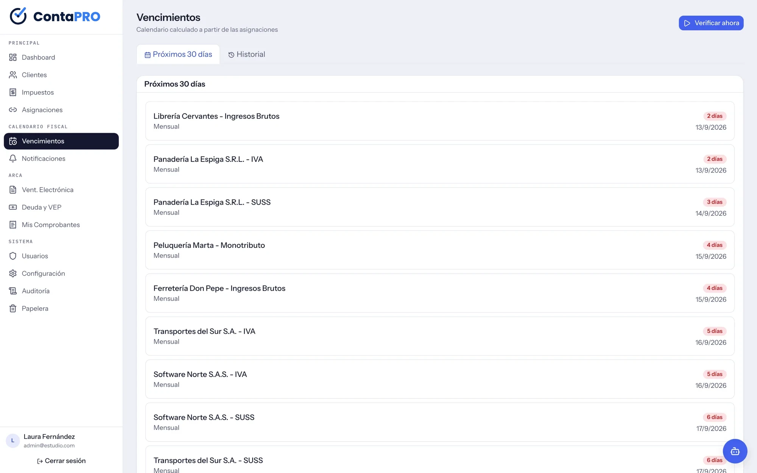The width and height of the screenshot is (757, 473).
Task: Select Peluquería Marta Monotributo deadline card
Action: pyautogui.click(x=440, y=250)
